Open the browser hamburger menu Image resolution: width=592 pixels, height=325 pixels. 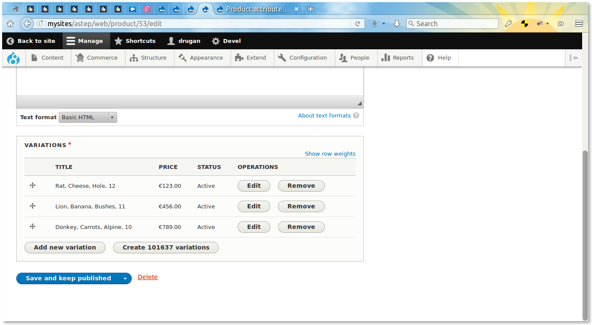[579, 24]
